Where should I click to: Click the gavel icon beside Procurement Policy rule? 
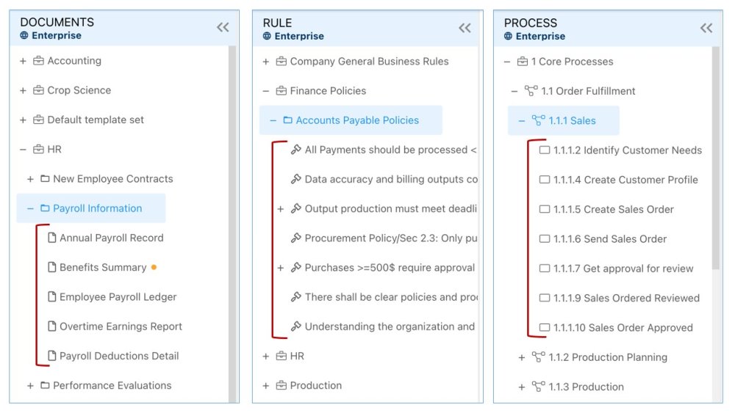296,238
